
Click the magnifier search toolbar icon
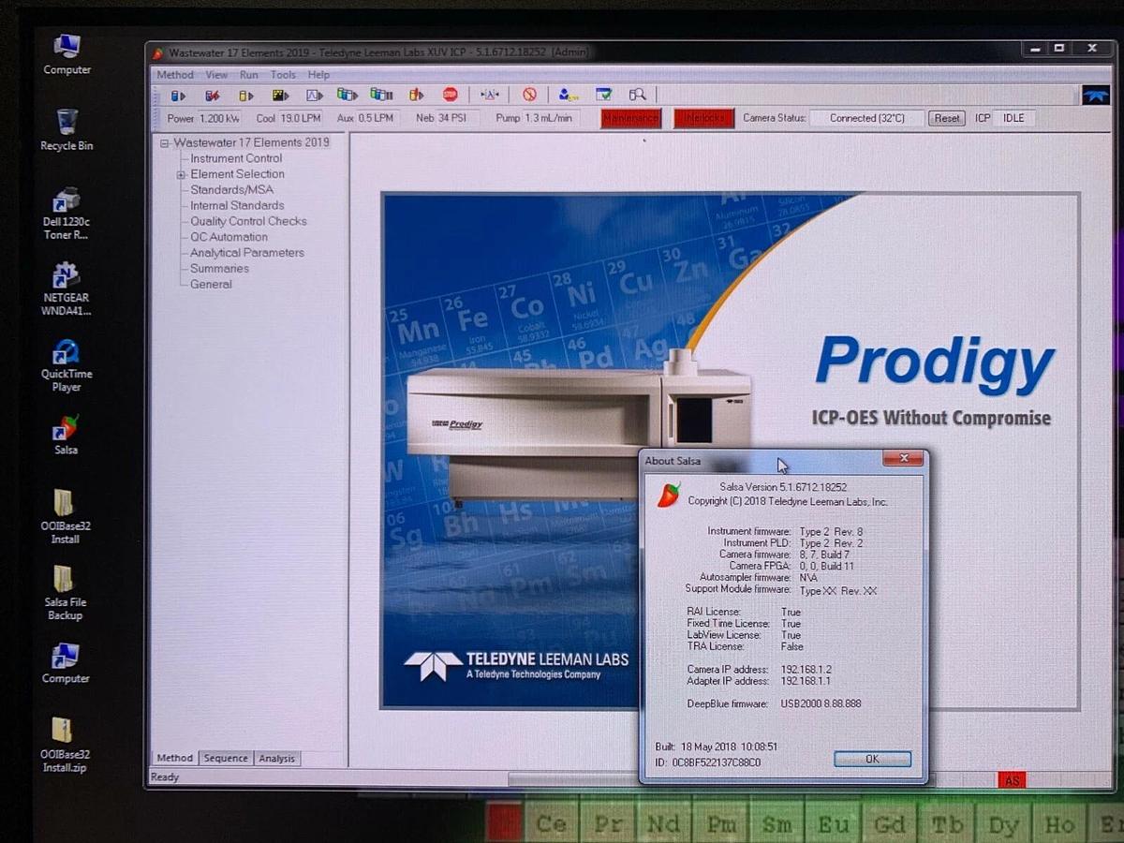(x=638, y=95)
